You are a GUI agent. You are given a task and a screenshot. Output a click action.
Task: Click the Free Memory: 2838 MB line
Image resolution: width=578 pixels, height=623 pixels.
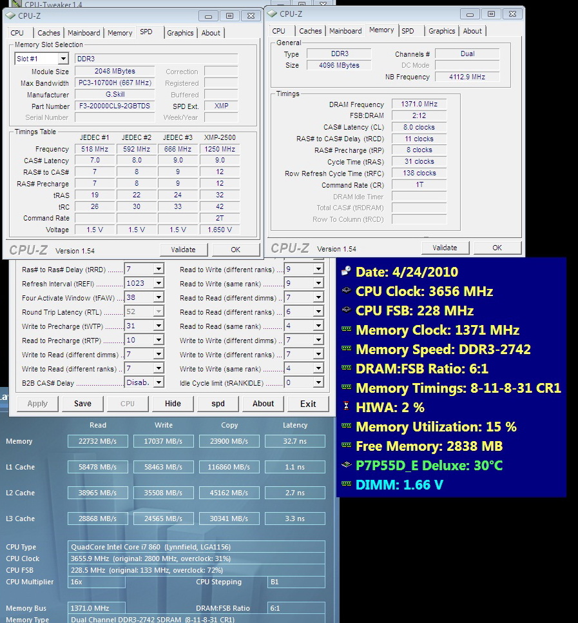pyautogui.click(x=429, y=446)
